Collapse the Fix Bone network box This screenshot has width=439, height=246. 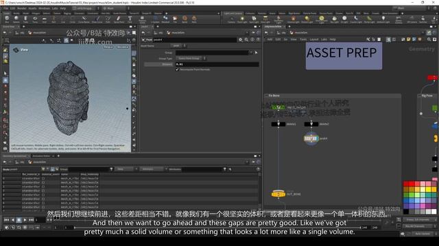click(x=267, y=96)
